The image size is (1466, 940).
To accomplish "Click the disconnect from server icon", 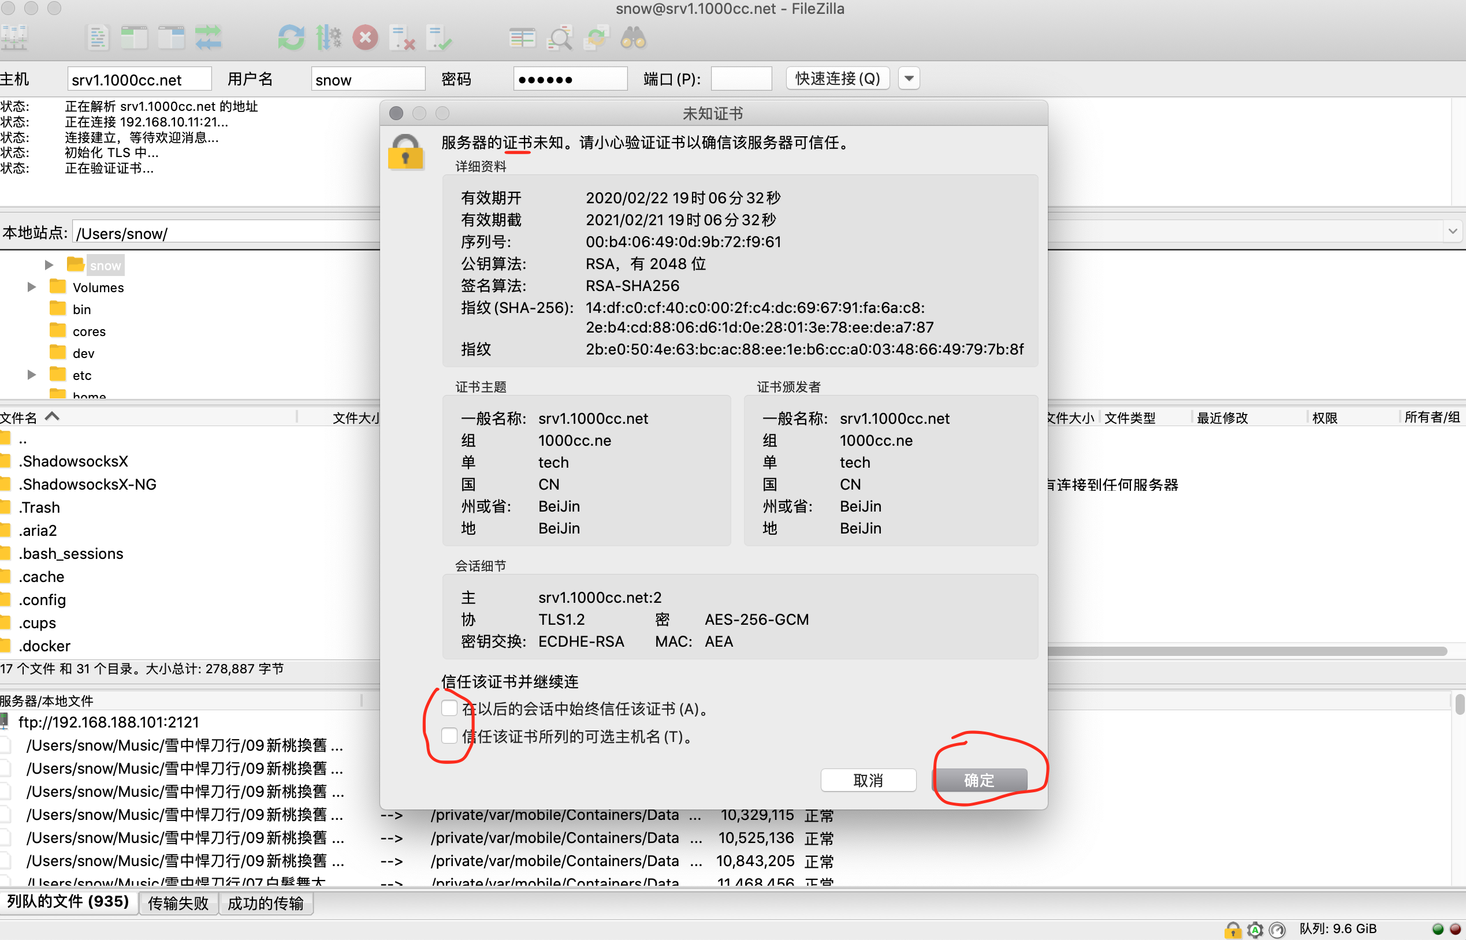I will [x=403, y=38].
